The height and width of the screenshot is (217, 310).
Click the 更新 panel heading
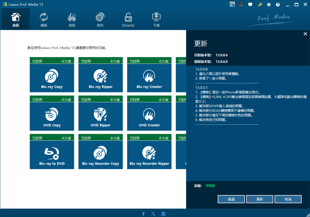[x=201, y=44]
